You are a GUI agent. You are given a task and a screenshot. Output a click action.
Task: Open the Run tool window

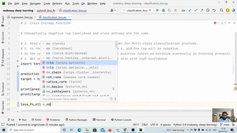23,120
